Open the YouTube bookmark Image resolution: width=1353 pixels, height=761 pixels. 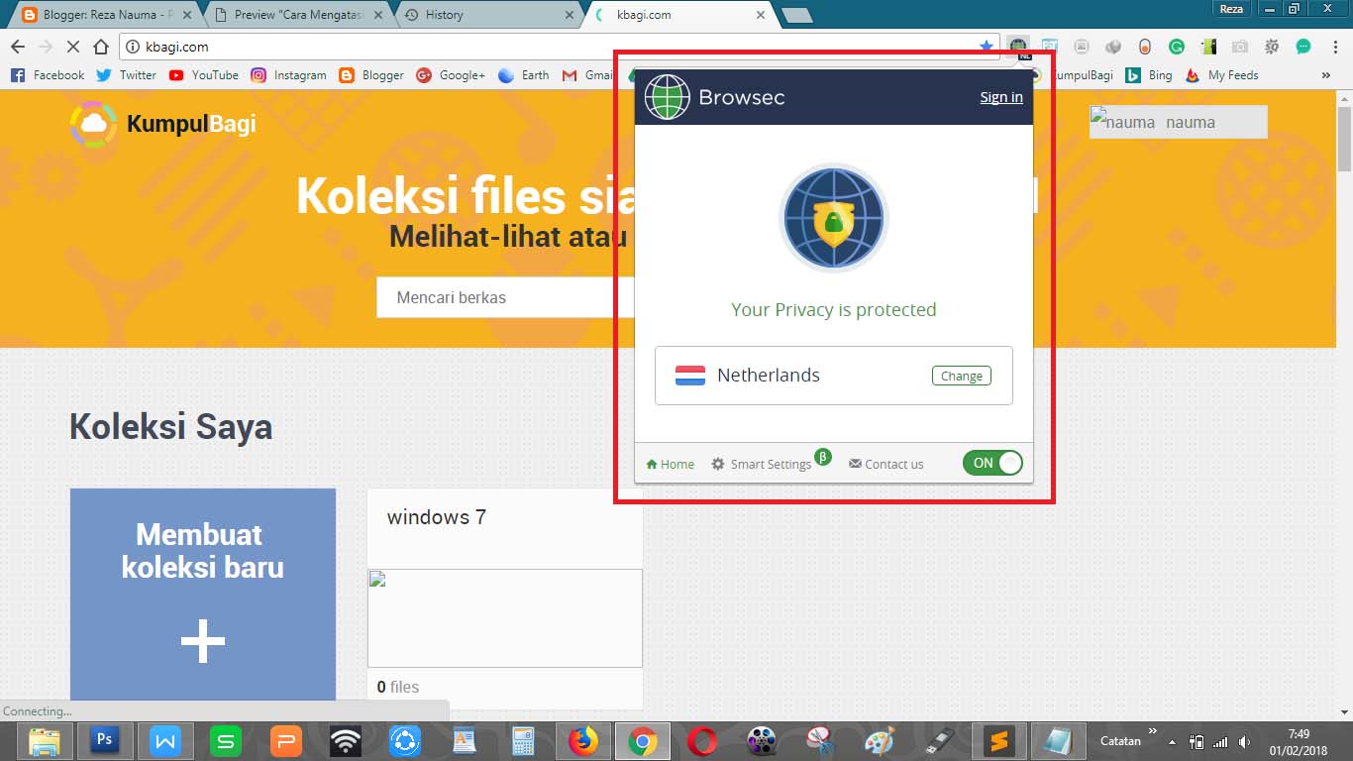click(203, 75)
